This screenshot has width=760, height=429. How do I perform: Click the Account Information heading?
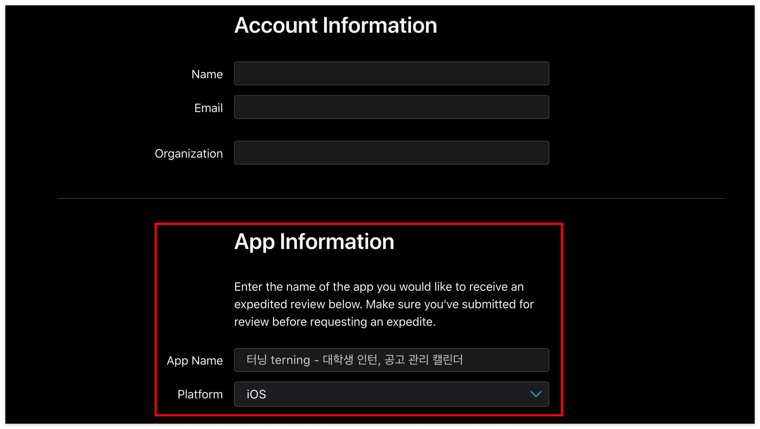(336, 25)
